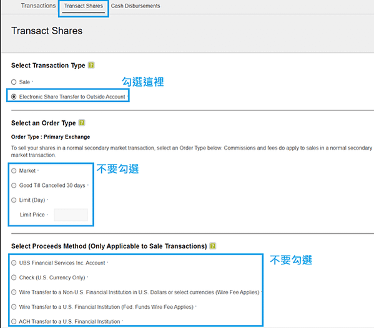Select ACH Transfer to a U.S. Financial Institution
Image resolution: width=374 pixels, height=328 pixels.
click(14, 321)
